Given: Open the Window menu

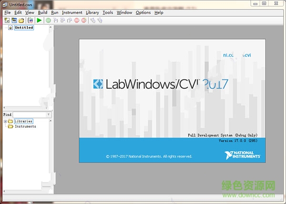Looking at the screenshot, I should tap(124, 12).
